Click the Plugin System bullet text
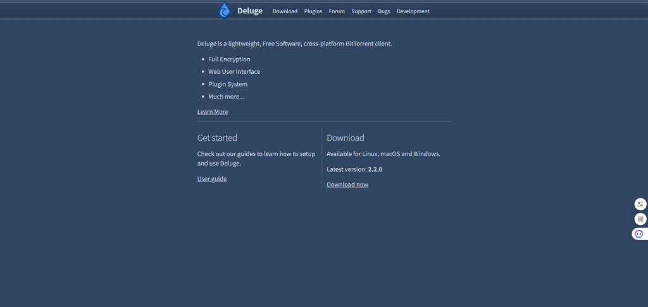The width and height of the screenshot is (648, 307). (x=228, y=84)
